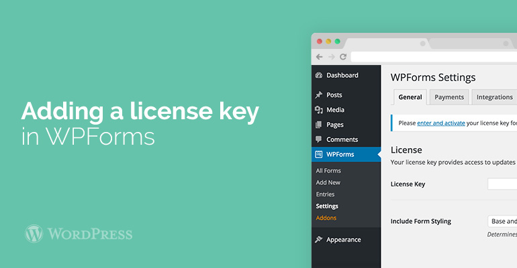
Task: Click the Dashboard gauge icon
Action: pos(318,75)
